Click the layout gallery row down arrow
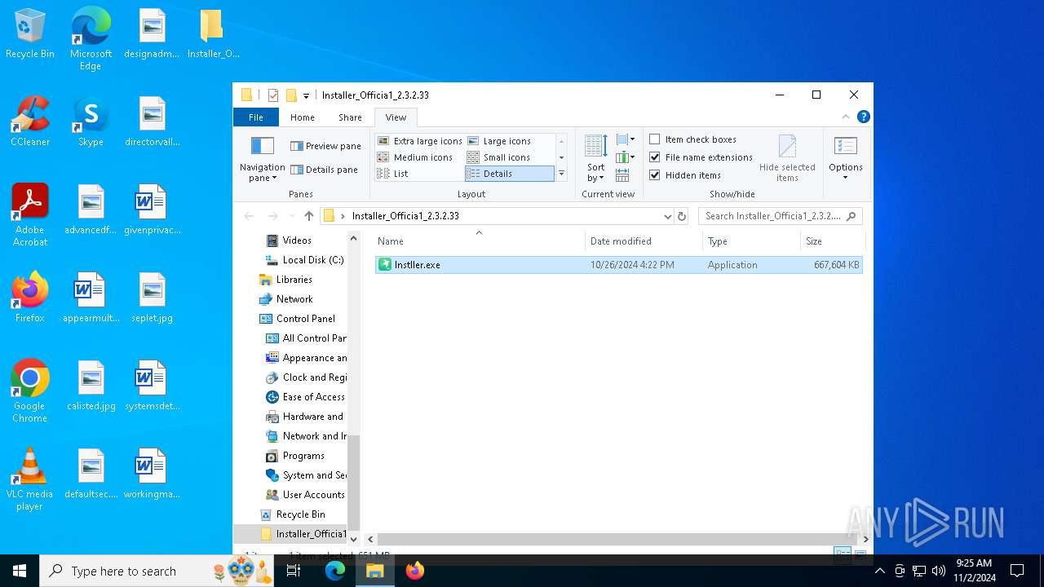The height and width of the screenshot is (587, 1044). (x=561, y=157)
